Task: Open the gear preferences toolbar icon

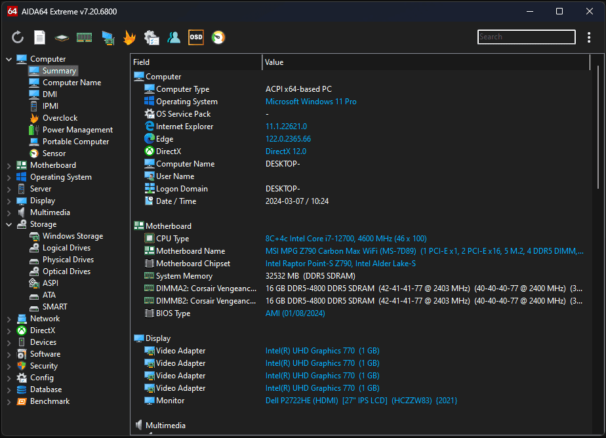Action: [151, 37]
